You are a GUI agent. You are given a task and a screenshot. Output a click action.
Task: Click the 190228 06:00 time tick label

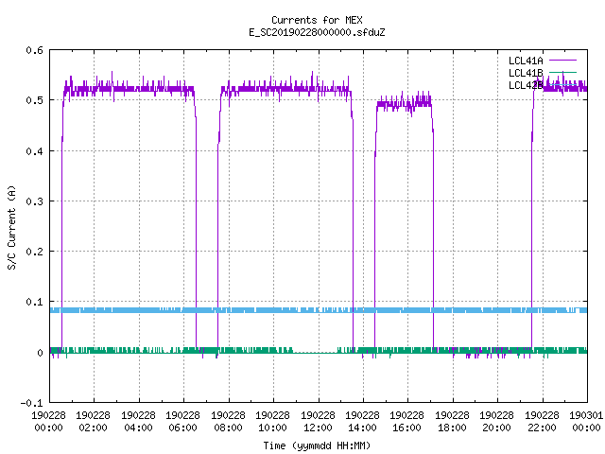click(x=183, y=422)
